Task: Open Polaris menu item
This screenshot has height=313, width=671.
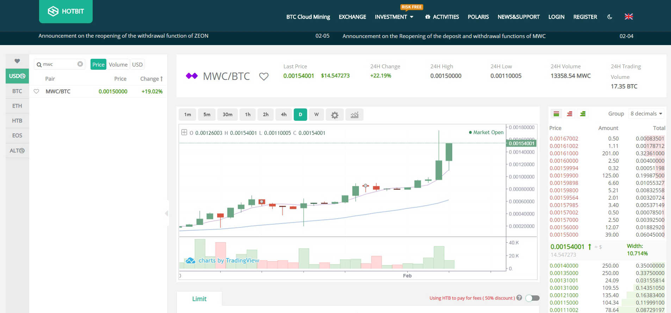Action: (478, 17)
